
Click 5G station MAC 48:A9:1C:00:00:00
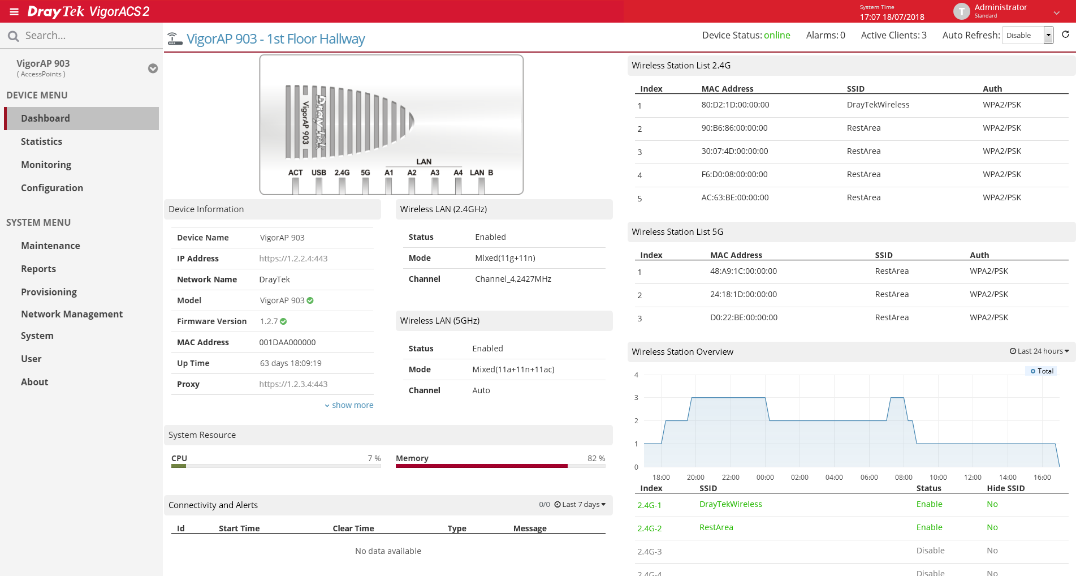744,271
